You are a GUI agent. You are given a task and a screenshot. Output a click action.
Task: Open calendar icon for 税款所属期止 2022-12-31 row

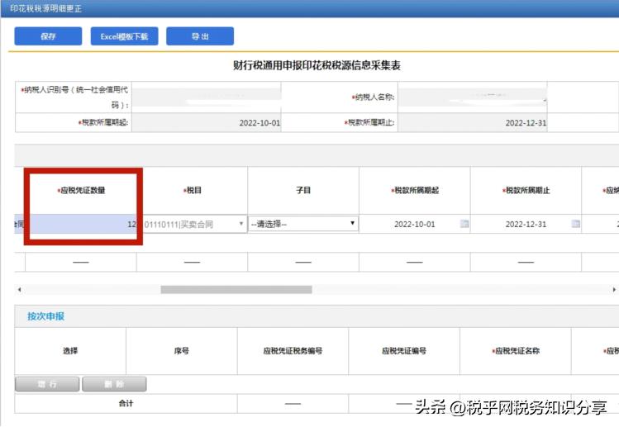[576, 224]
